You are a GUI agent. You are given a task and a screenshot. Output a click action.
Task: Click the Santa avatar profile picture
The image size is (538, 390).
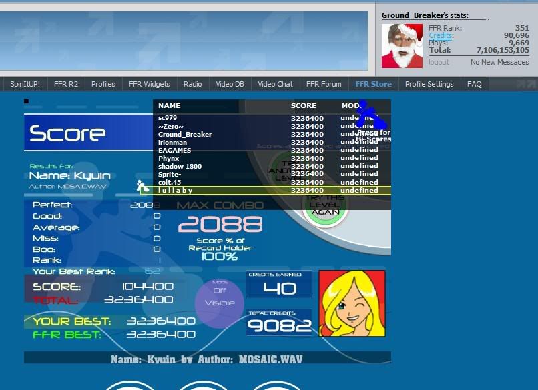tap(402, 45)
